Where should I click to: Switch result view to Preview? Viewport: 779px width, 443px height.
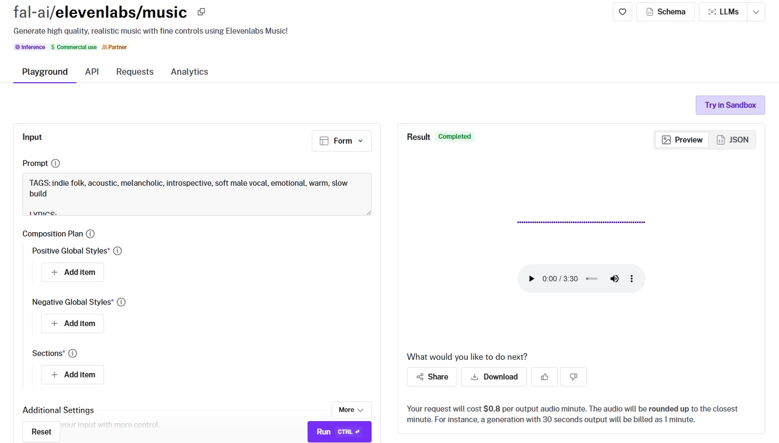(682, 140)
